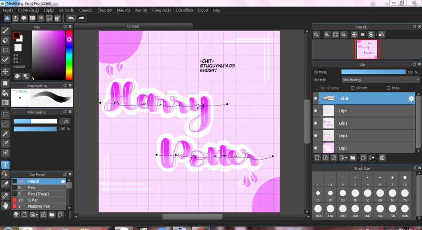Click the Undo arrow in toolbar
The image size is (422, 230).
[71, 18]
